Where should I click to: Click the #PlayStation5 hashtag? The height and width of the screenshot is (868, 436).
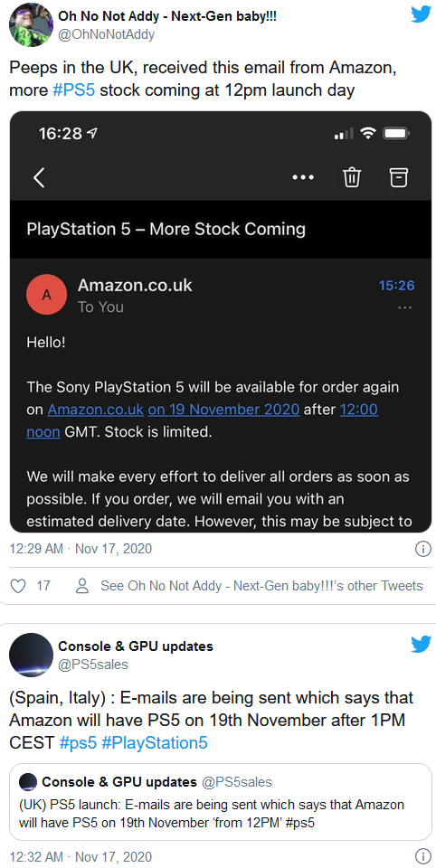point(155,742)
